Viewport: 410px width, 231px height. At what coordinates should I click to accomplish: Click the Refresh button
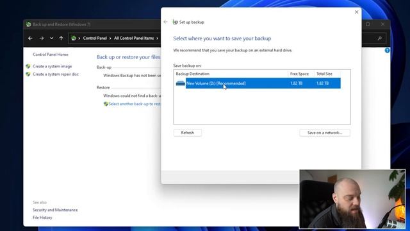tap(188, 133)
